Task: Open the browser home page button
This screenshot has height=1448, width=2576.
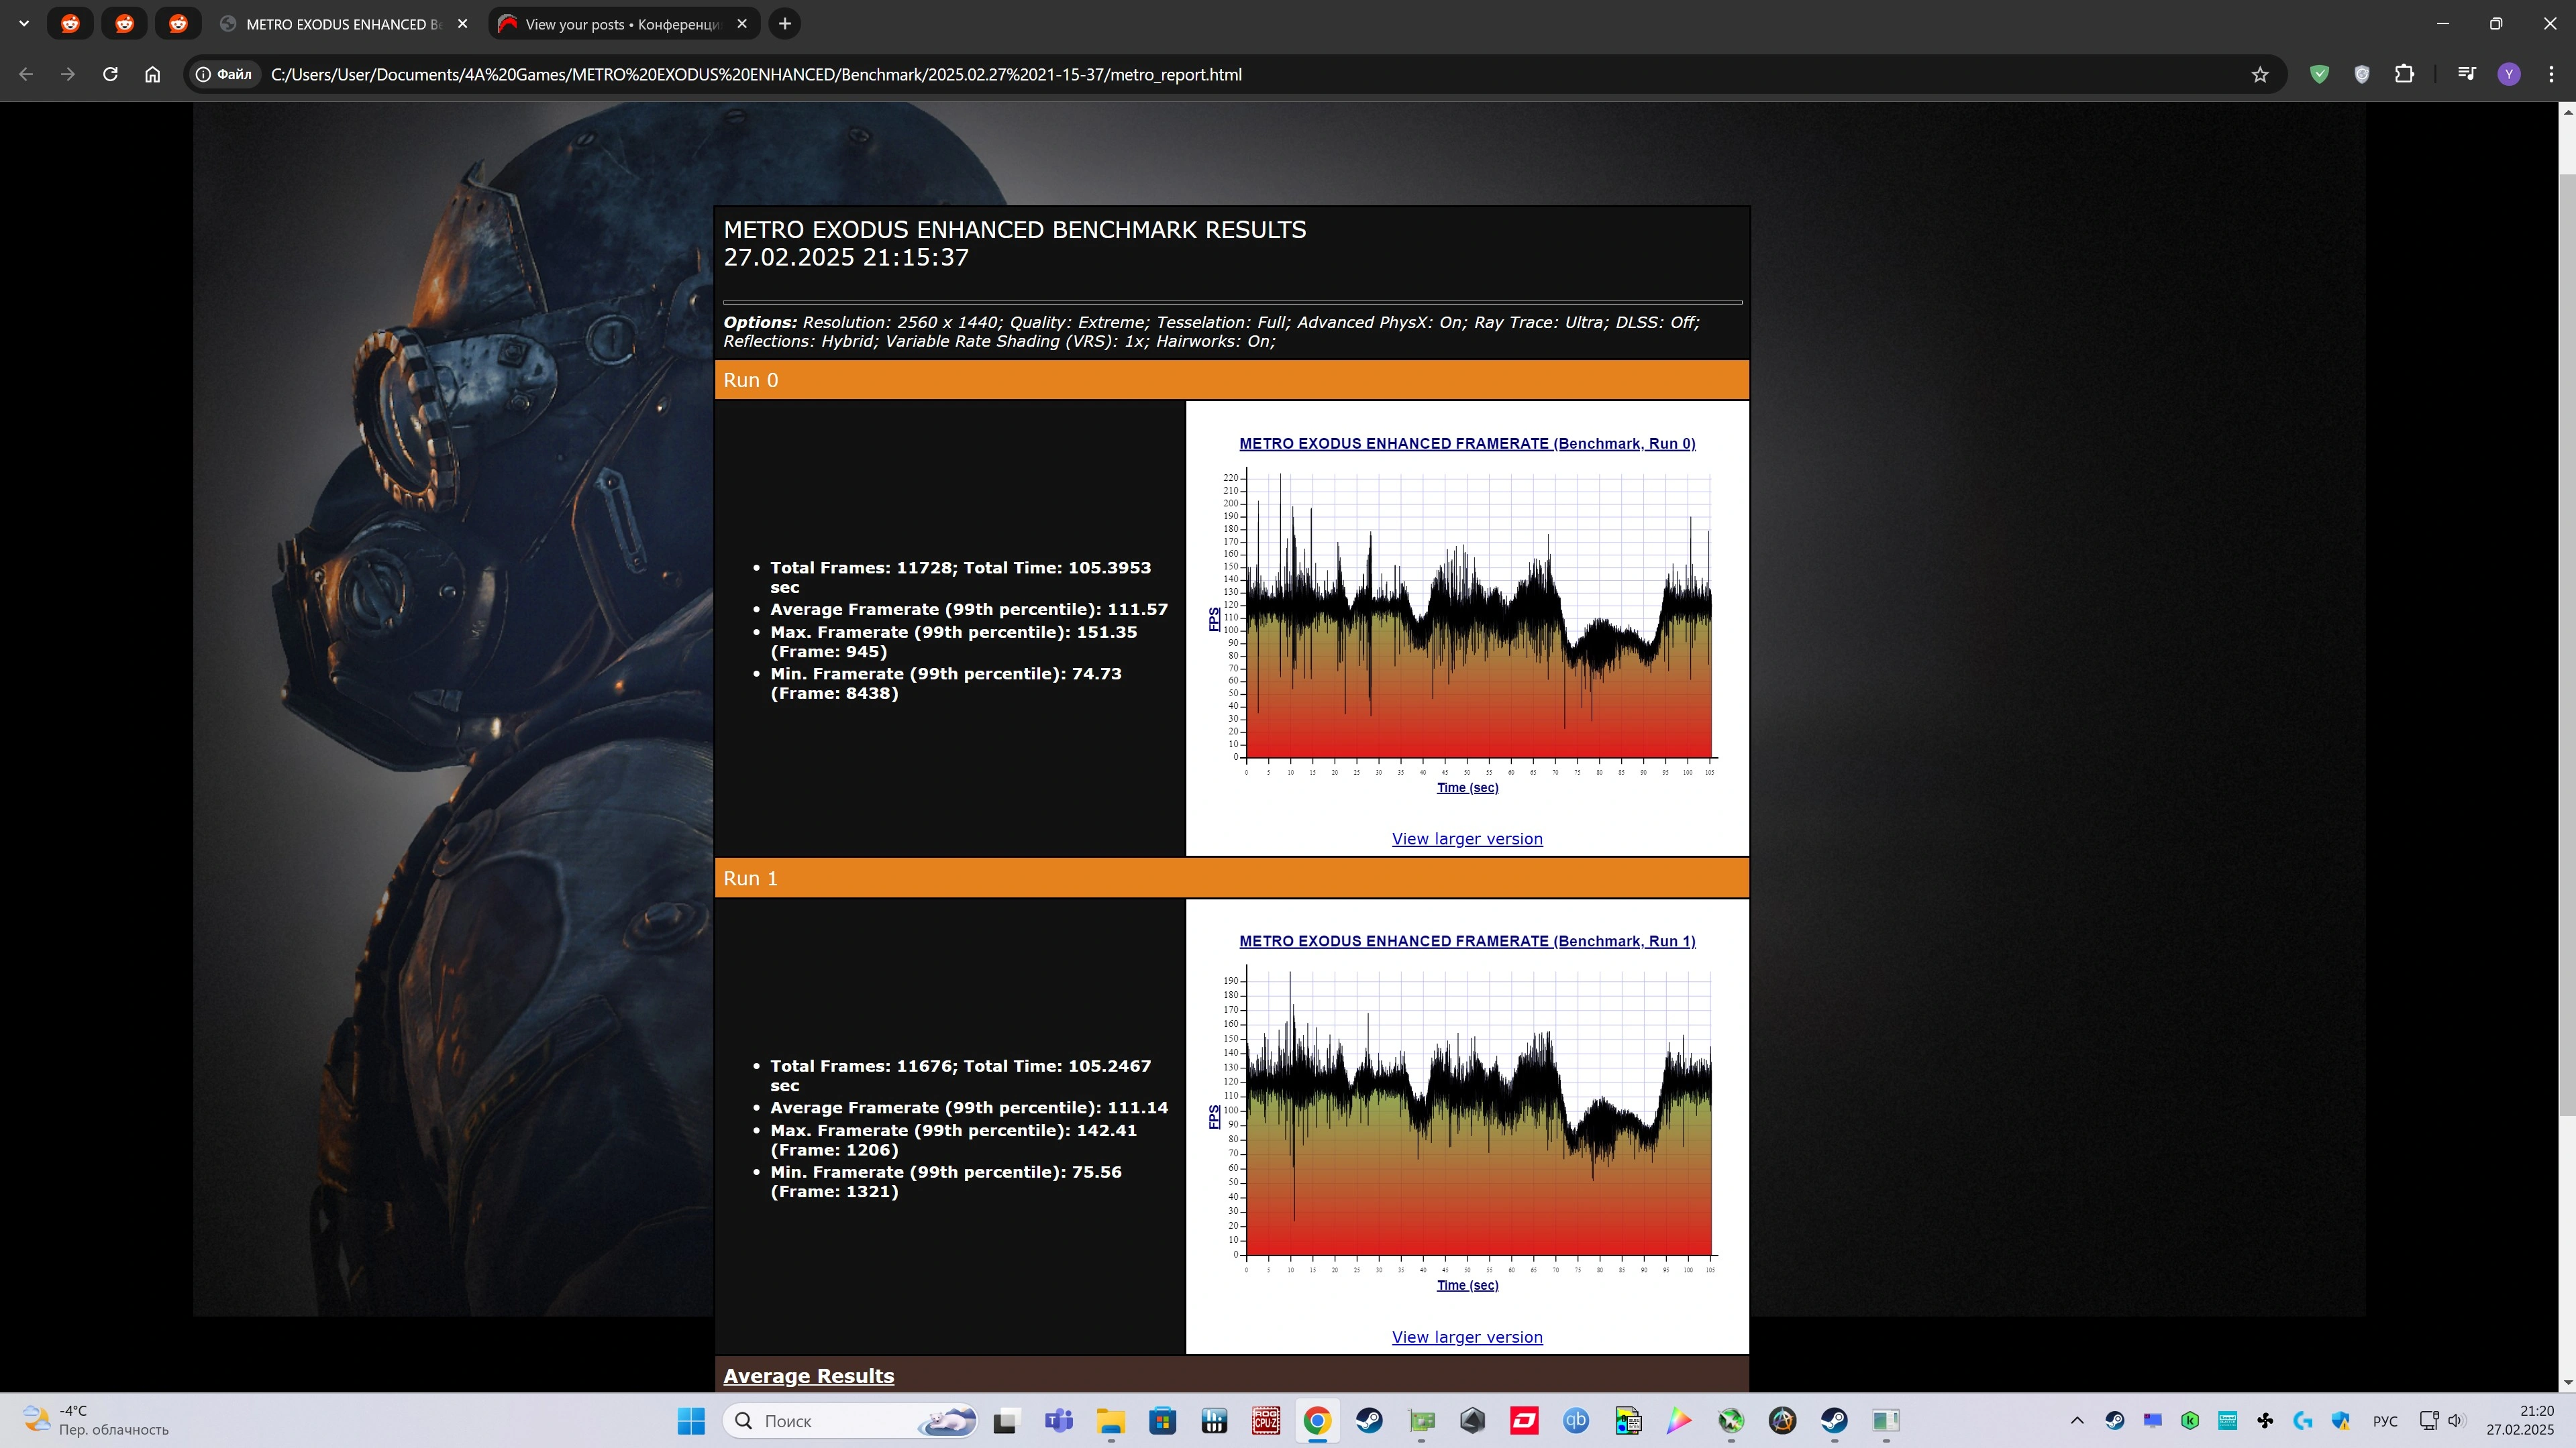Action: pos(152,74)
